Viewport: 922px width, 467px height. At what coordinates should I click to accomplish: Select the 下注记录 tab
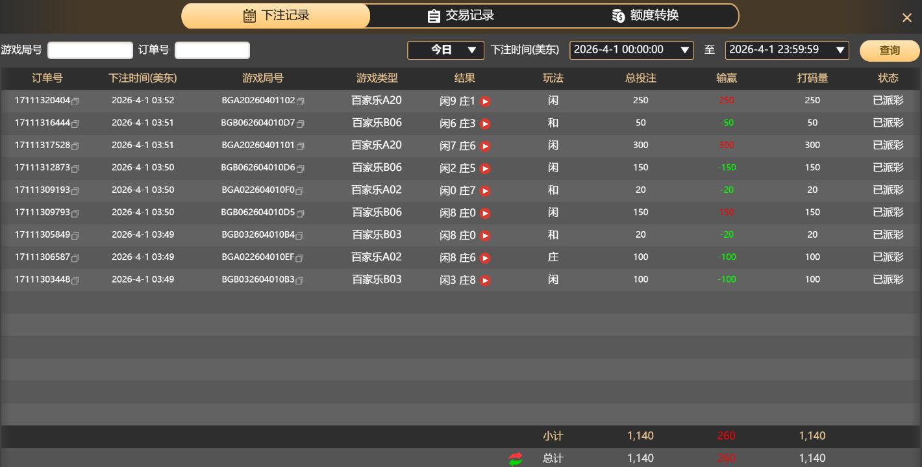[276, 16]
